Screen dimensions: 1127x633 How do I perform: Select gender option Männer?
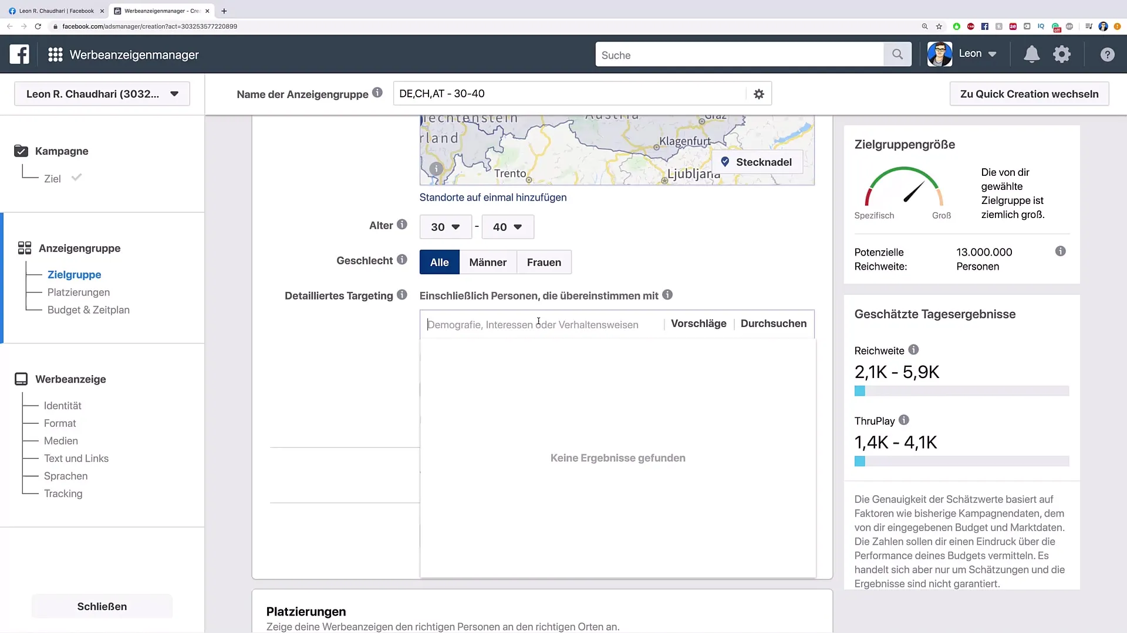click(488, 262)
